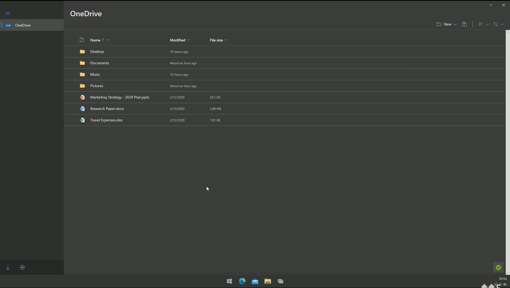Click the green sync status checkmark

click(498, 268)
